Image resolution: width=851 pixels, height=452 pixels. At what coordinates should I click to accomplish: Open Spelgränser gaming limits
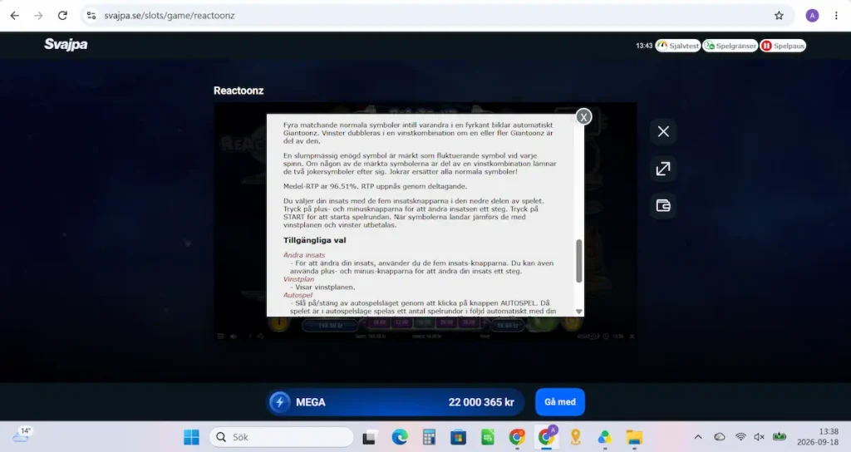click(730, 46)
